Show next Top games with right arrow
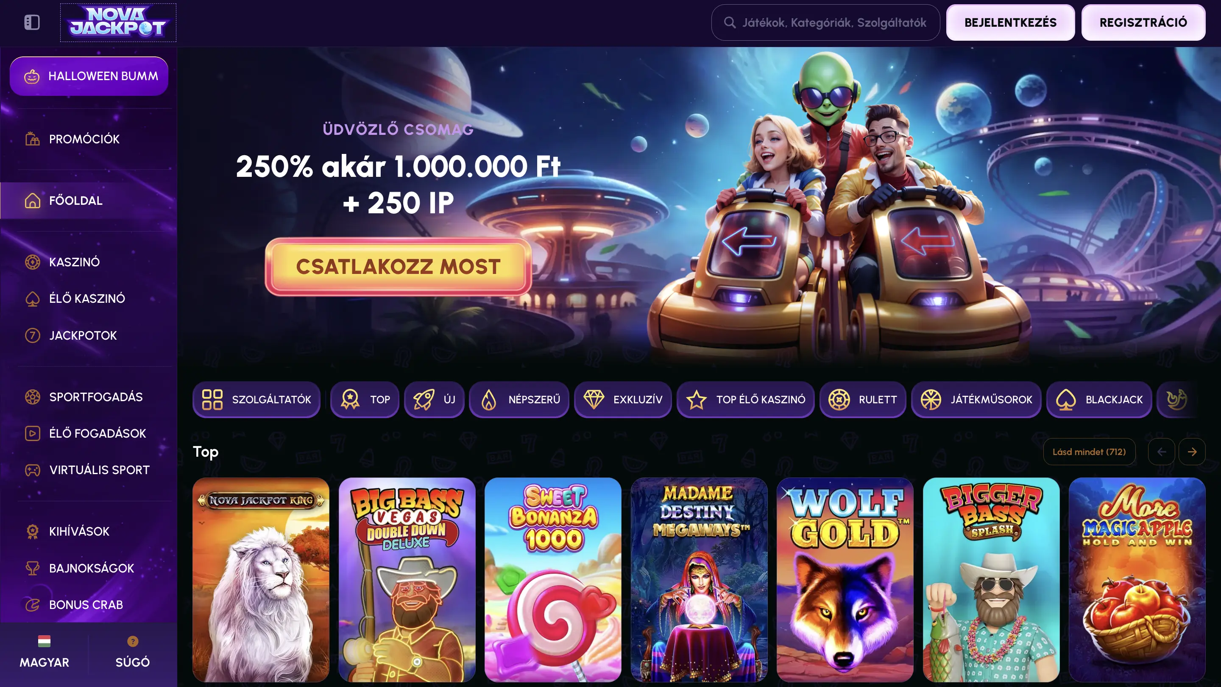The height and width of the screenshot is (687, 1221). click(x=1192, y=451)
